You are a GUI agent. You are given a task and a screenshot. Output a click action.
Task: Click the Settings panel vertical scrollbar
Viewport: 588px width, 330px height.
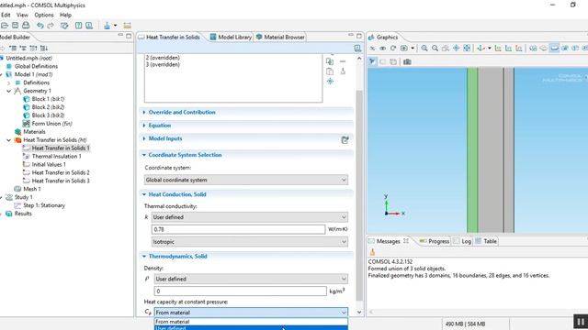[359, 194]
